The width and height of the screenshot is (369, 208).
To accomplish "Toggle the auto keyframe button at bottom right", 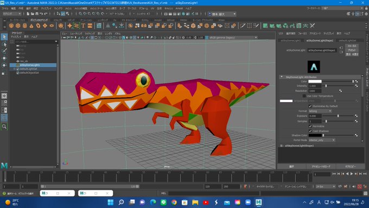I will 359,186.
